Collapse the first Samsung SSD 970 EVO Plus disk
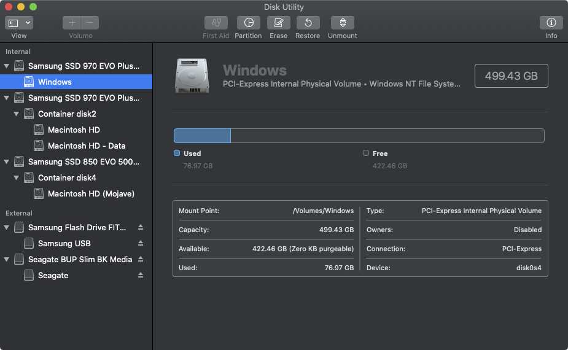The width and height of the screenshot is (568, 350). [x=7, y=66]
